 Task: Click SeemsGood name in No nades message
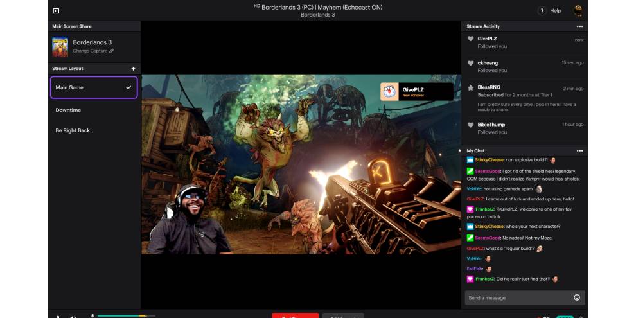coord(488,238)
